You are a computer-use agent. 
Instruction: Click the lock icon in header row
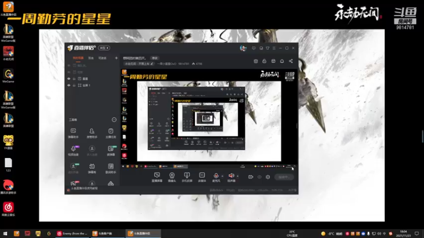[x=264, y=61]
